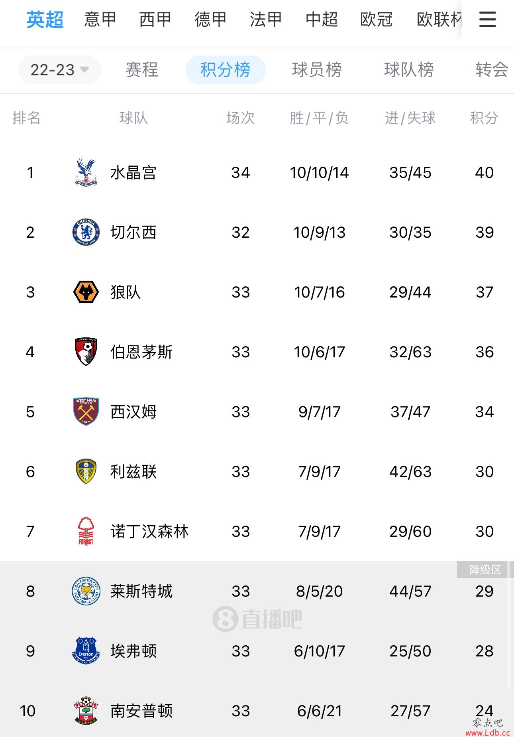Screen dimensions: 514x737
Task: Tap the Leeds United club crest
Action: (86, 471)
